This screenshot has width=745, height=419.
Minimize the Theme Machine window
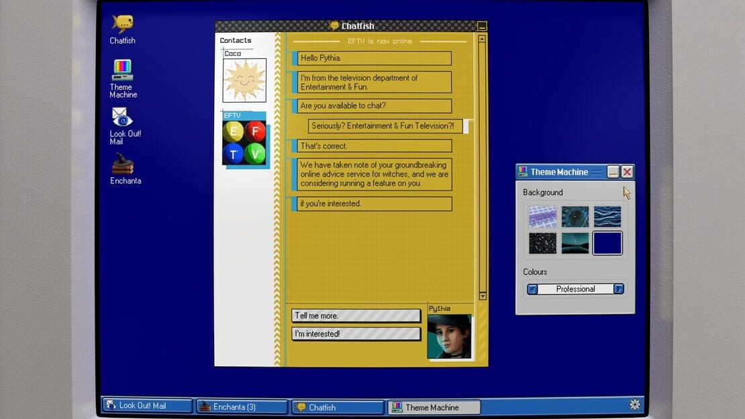click(x=613, y=172)
